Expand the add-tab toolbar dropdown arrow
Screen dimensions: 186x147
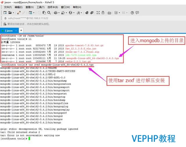[x=119, y=13]
